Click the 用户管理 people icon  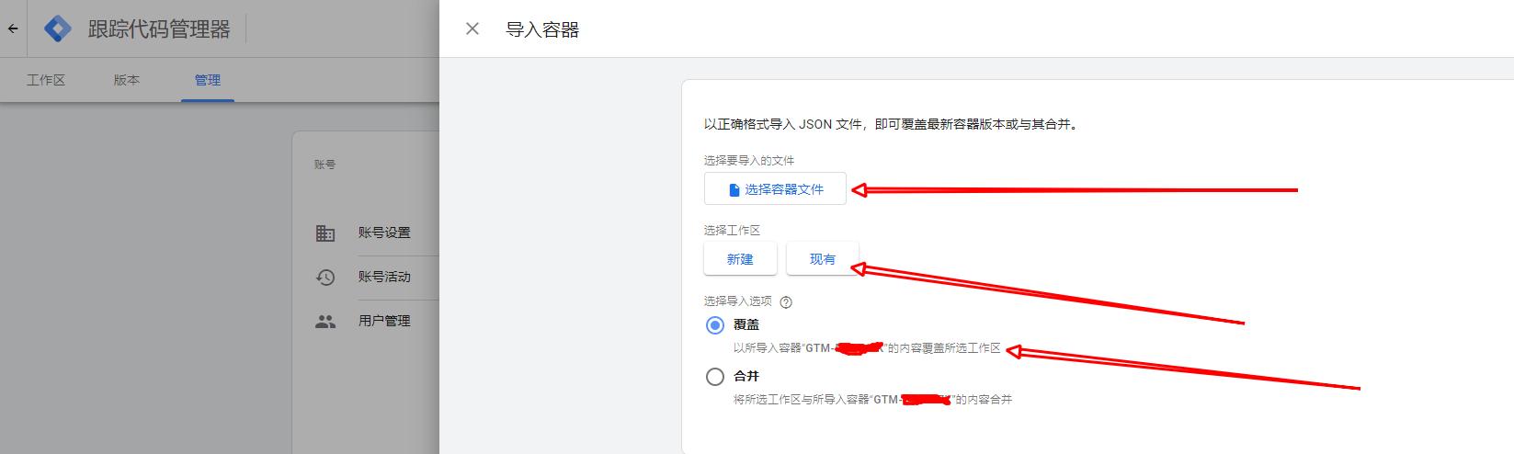(x=325, y=322)
